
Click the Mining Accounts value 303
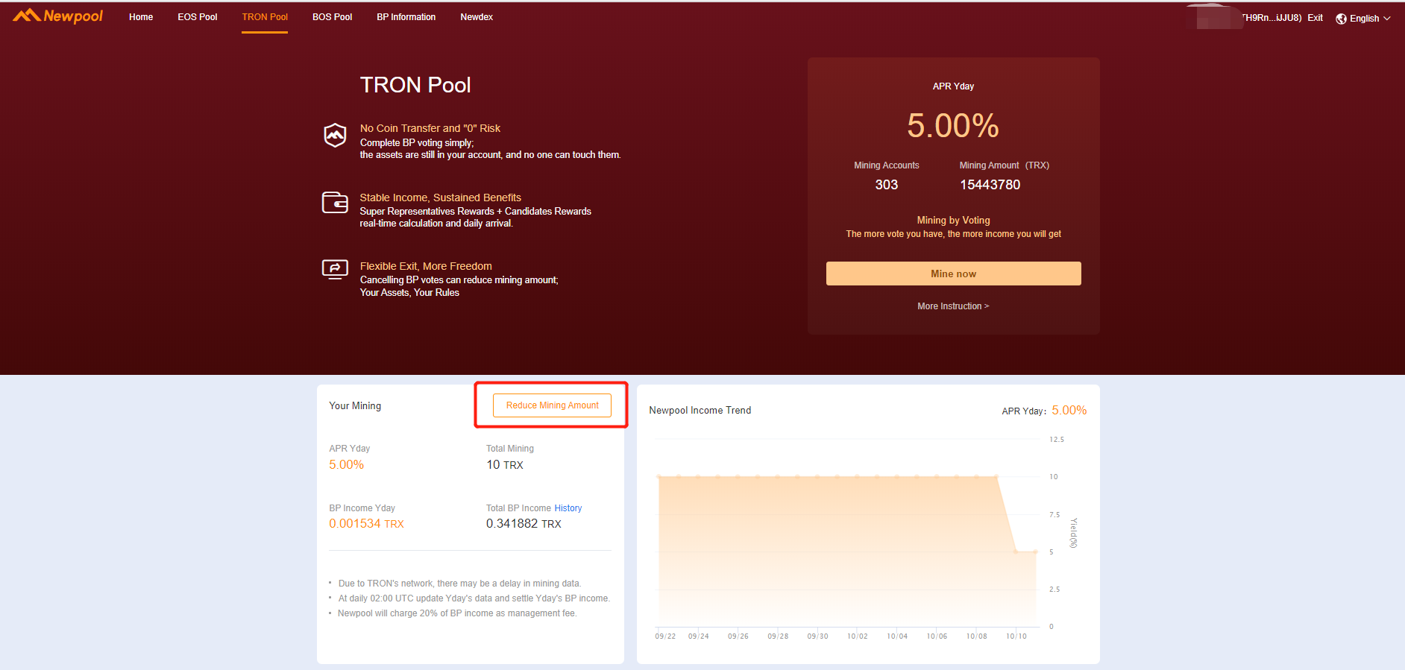coord(887,185)
